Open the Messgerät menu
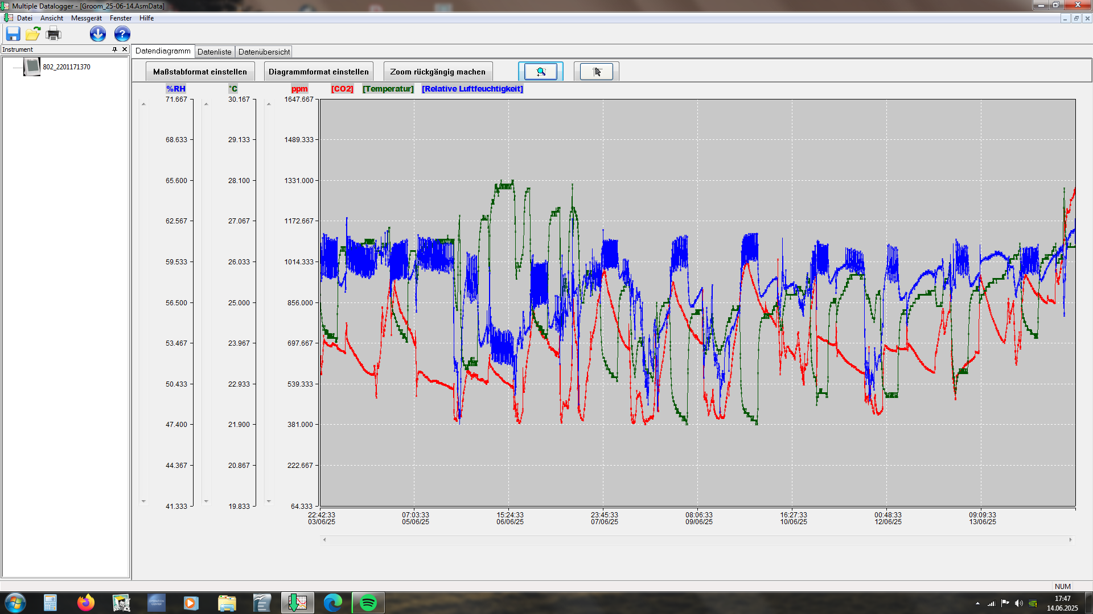The height and width of the screenshot is (614, 1093). coord(87,18)
